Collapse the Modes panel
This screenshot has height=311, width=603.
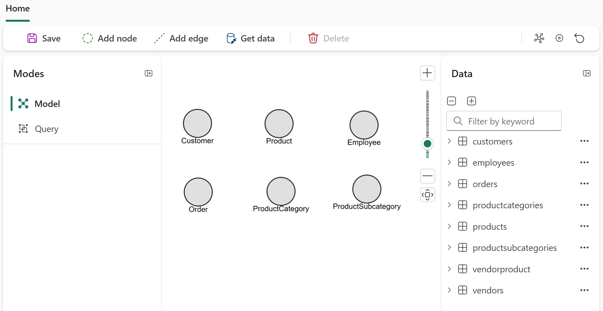[x=149, y=73]
